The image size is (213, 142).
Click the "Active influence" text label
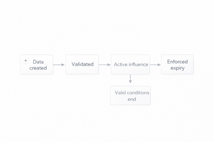point(131,64)
